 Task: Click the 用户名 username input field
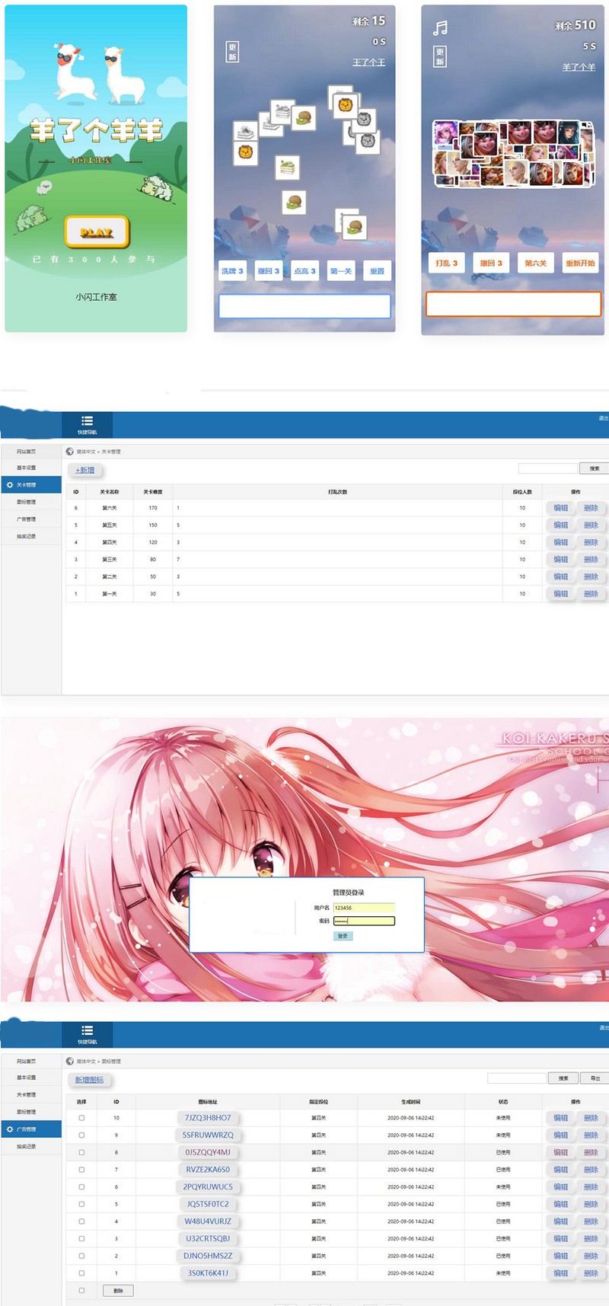point(364,908)
